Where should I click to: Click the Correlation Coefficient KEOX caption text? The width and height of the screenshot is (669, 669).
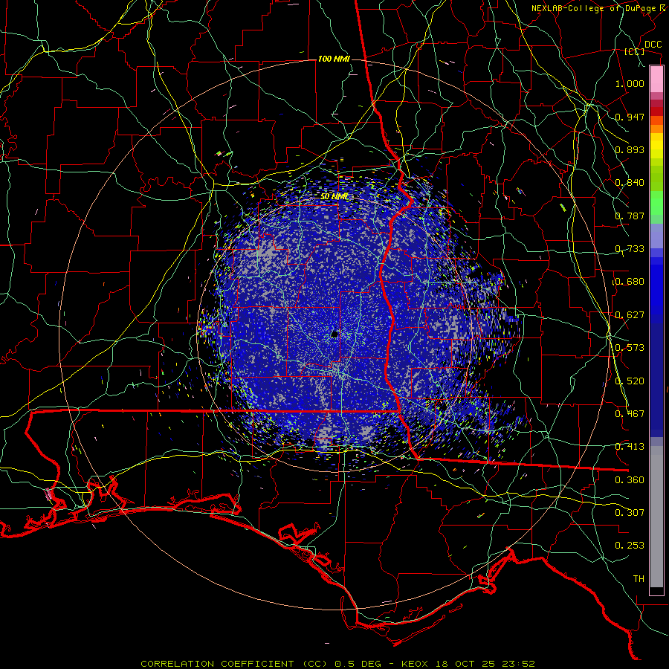[337, 664]
